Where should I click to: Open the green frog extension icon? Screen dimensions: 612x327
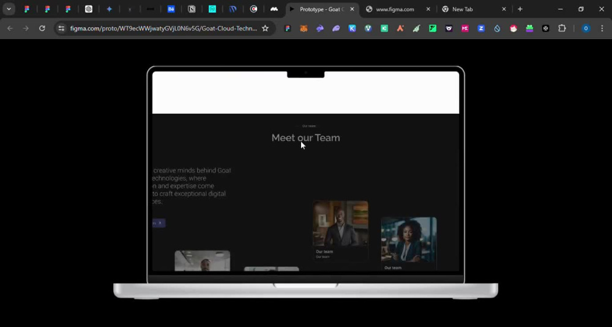tap(529, 28)
